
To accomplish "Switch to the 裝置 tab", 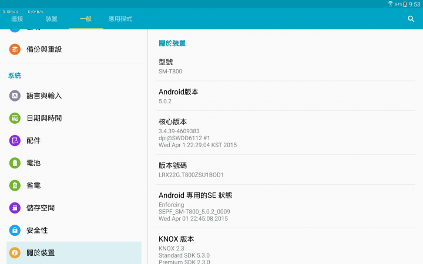I will 51,19.
